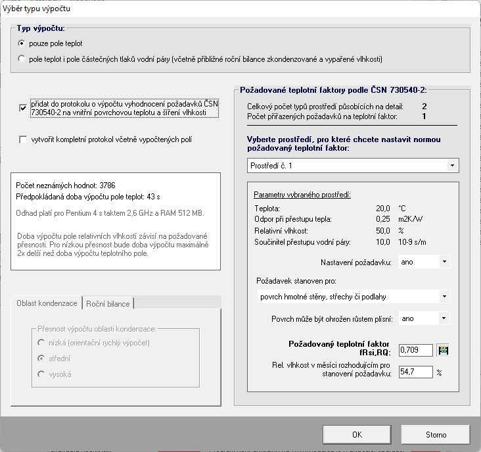Click the 'Počet neznámých hodnot' info box
The width and height of the screenshot is (481, 452).
(116, 221)
